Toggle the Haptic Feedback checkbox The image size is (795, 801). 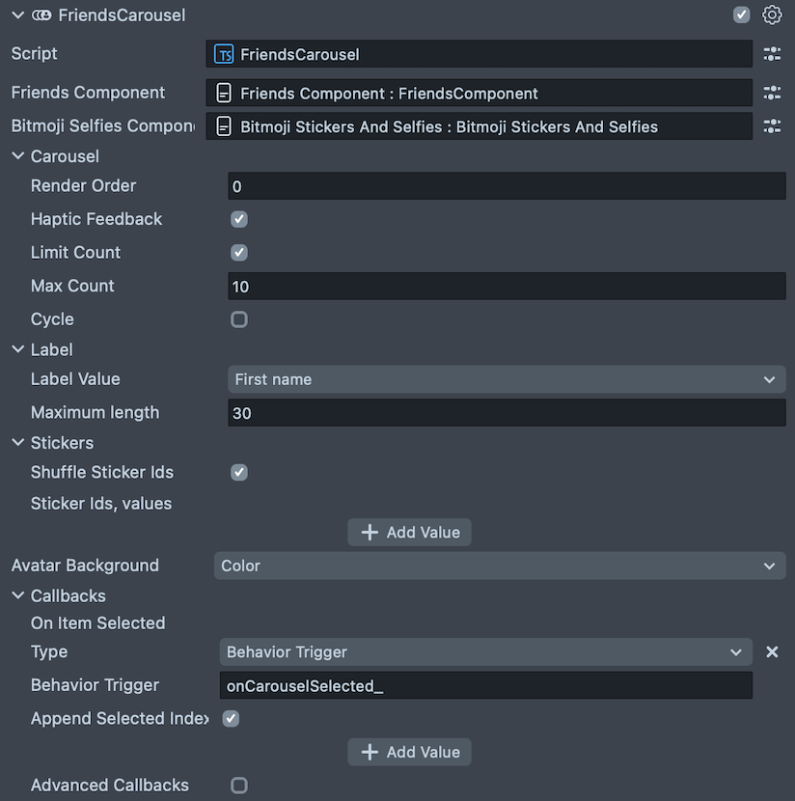coord(239,219)
